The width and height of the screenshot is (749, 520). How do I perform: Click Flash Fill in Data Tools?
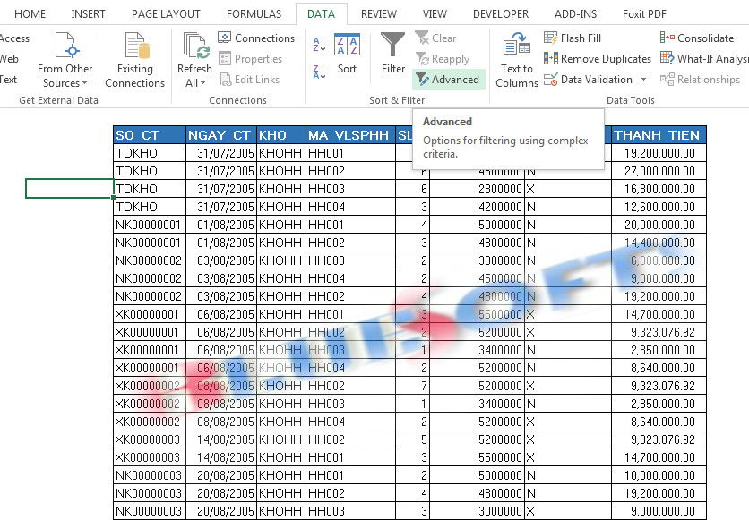573,38
